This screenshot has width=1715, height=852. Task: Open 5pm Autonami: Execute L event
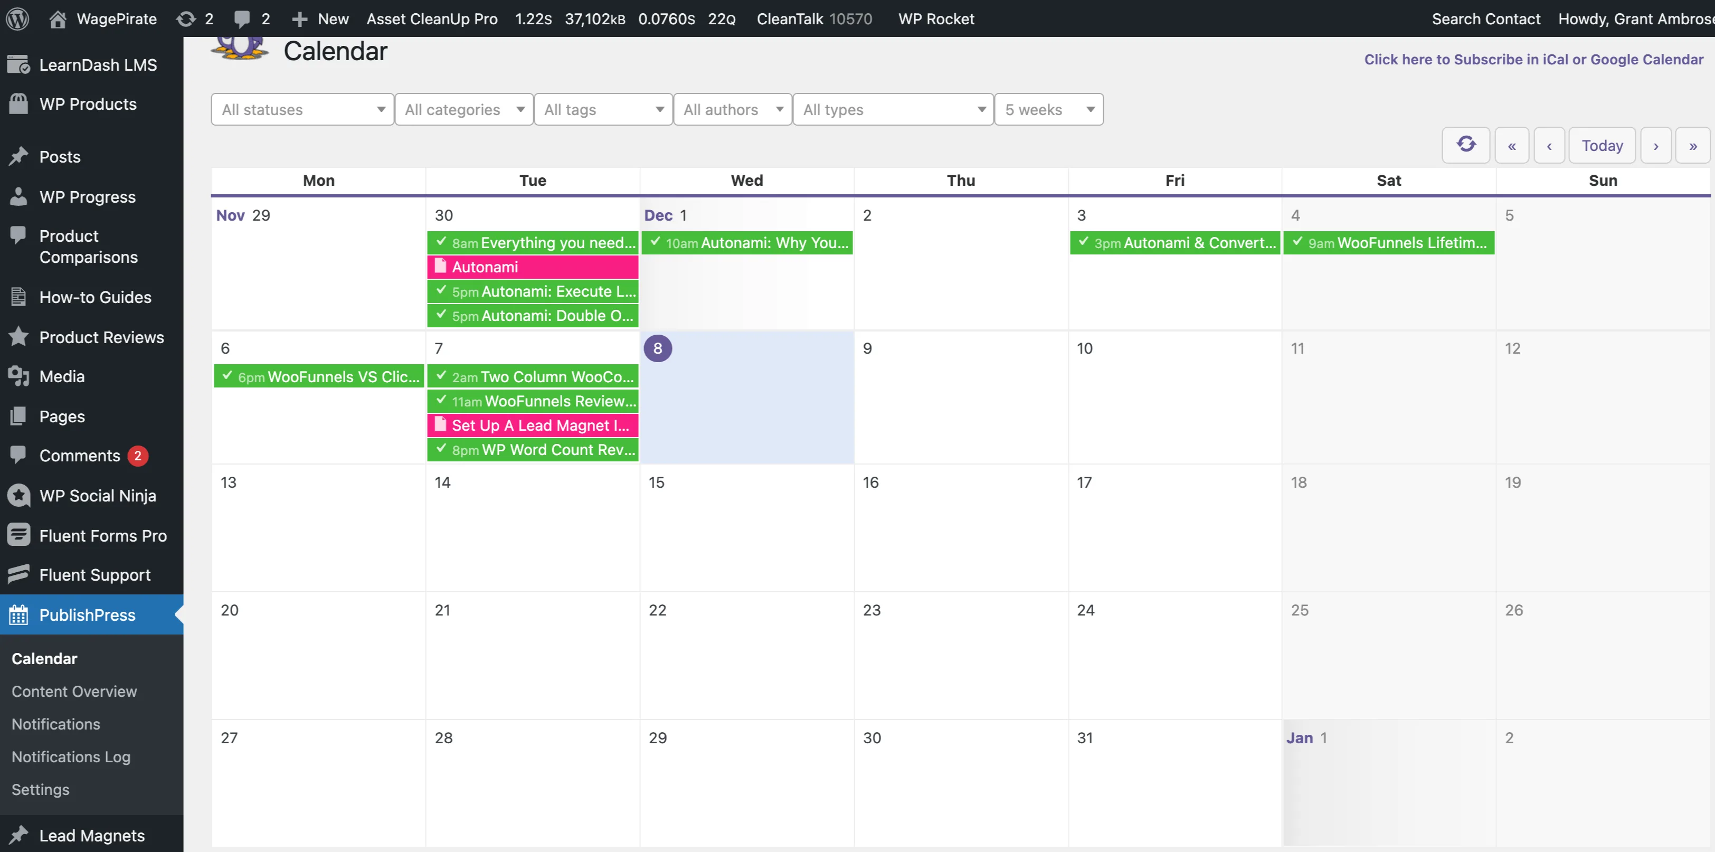pos(533,291)
